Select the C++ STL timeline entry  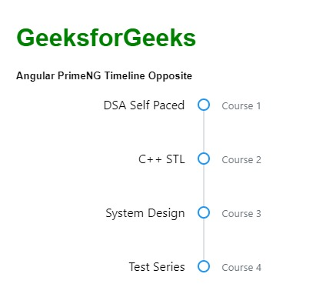(x=161, y=159)
